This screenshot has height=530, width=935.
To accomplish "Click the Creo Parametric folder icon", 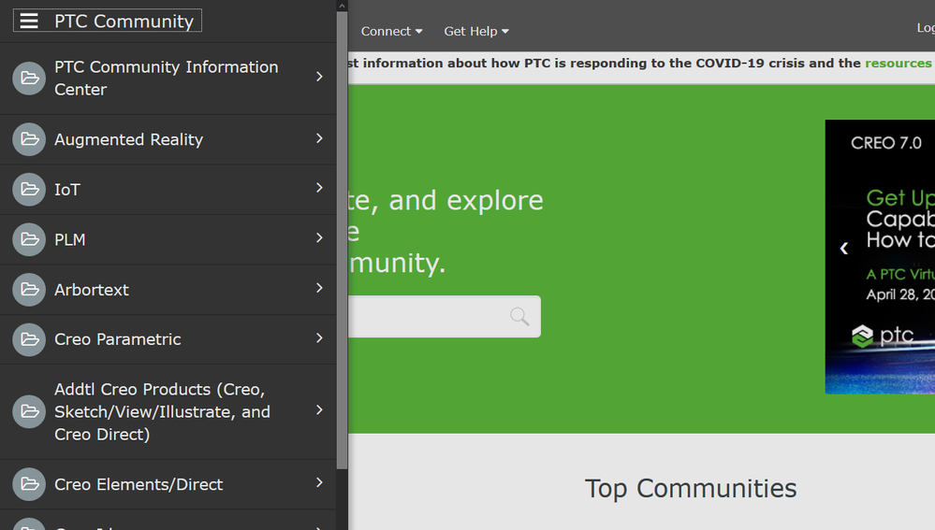I will 29,339.
